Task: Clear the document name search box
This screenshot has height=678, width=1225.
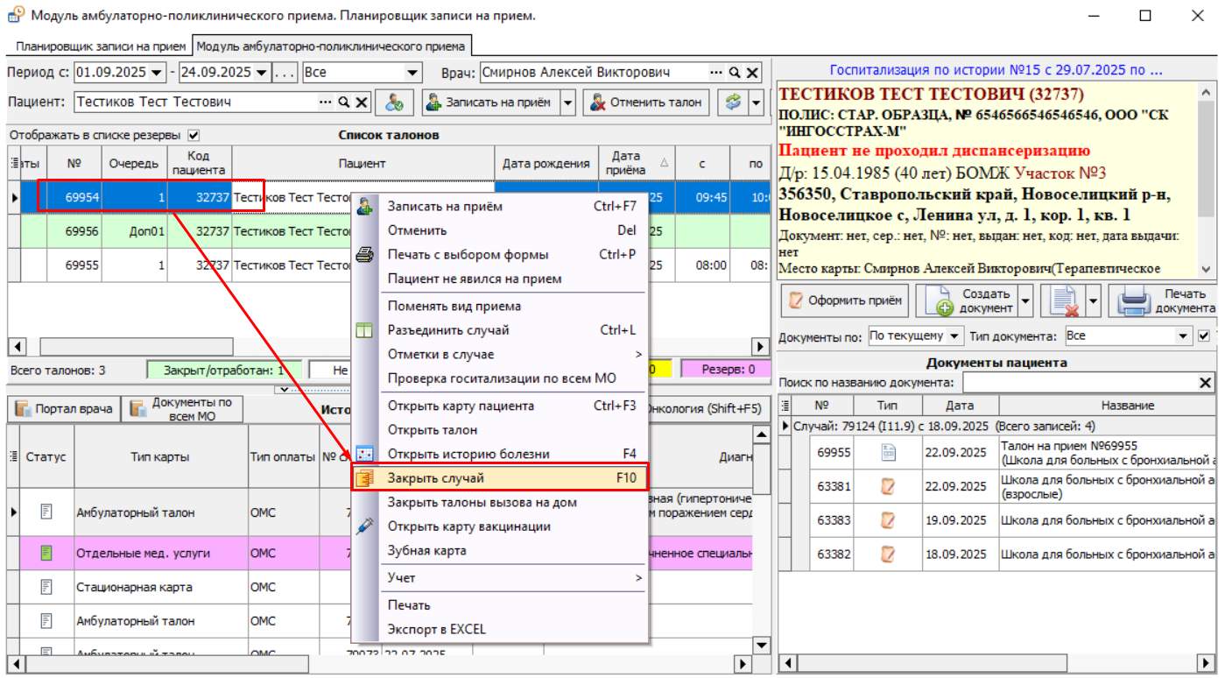Action: pos(1205,383)
